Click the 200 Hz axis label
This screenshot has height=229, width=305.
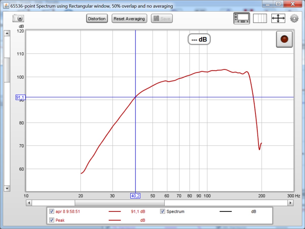click(x=262, y=196)
